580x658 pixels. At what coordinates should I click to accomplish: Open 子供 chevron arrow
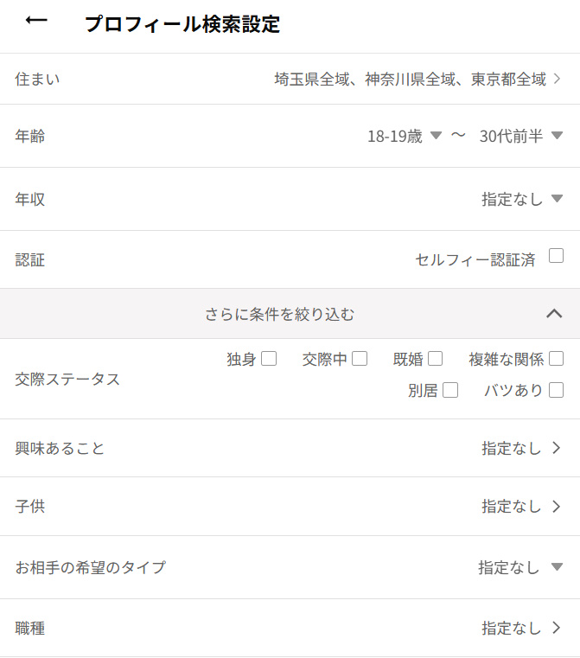tap(556, 506)
